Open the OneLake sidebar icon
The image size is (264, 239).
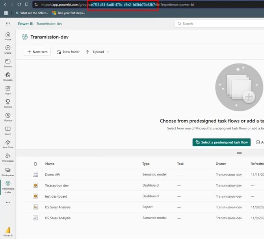(x=8, y=77)
